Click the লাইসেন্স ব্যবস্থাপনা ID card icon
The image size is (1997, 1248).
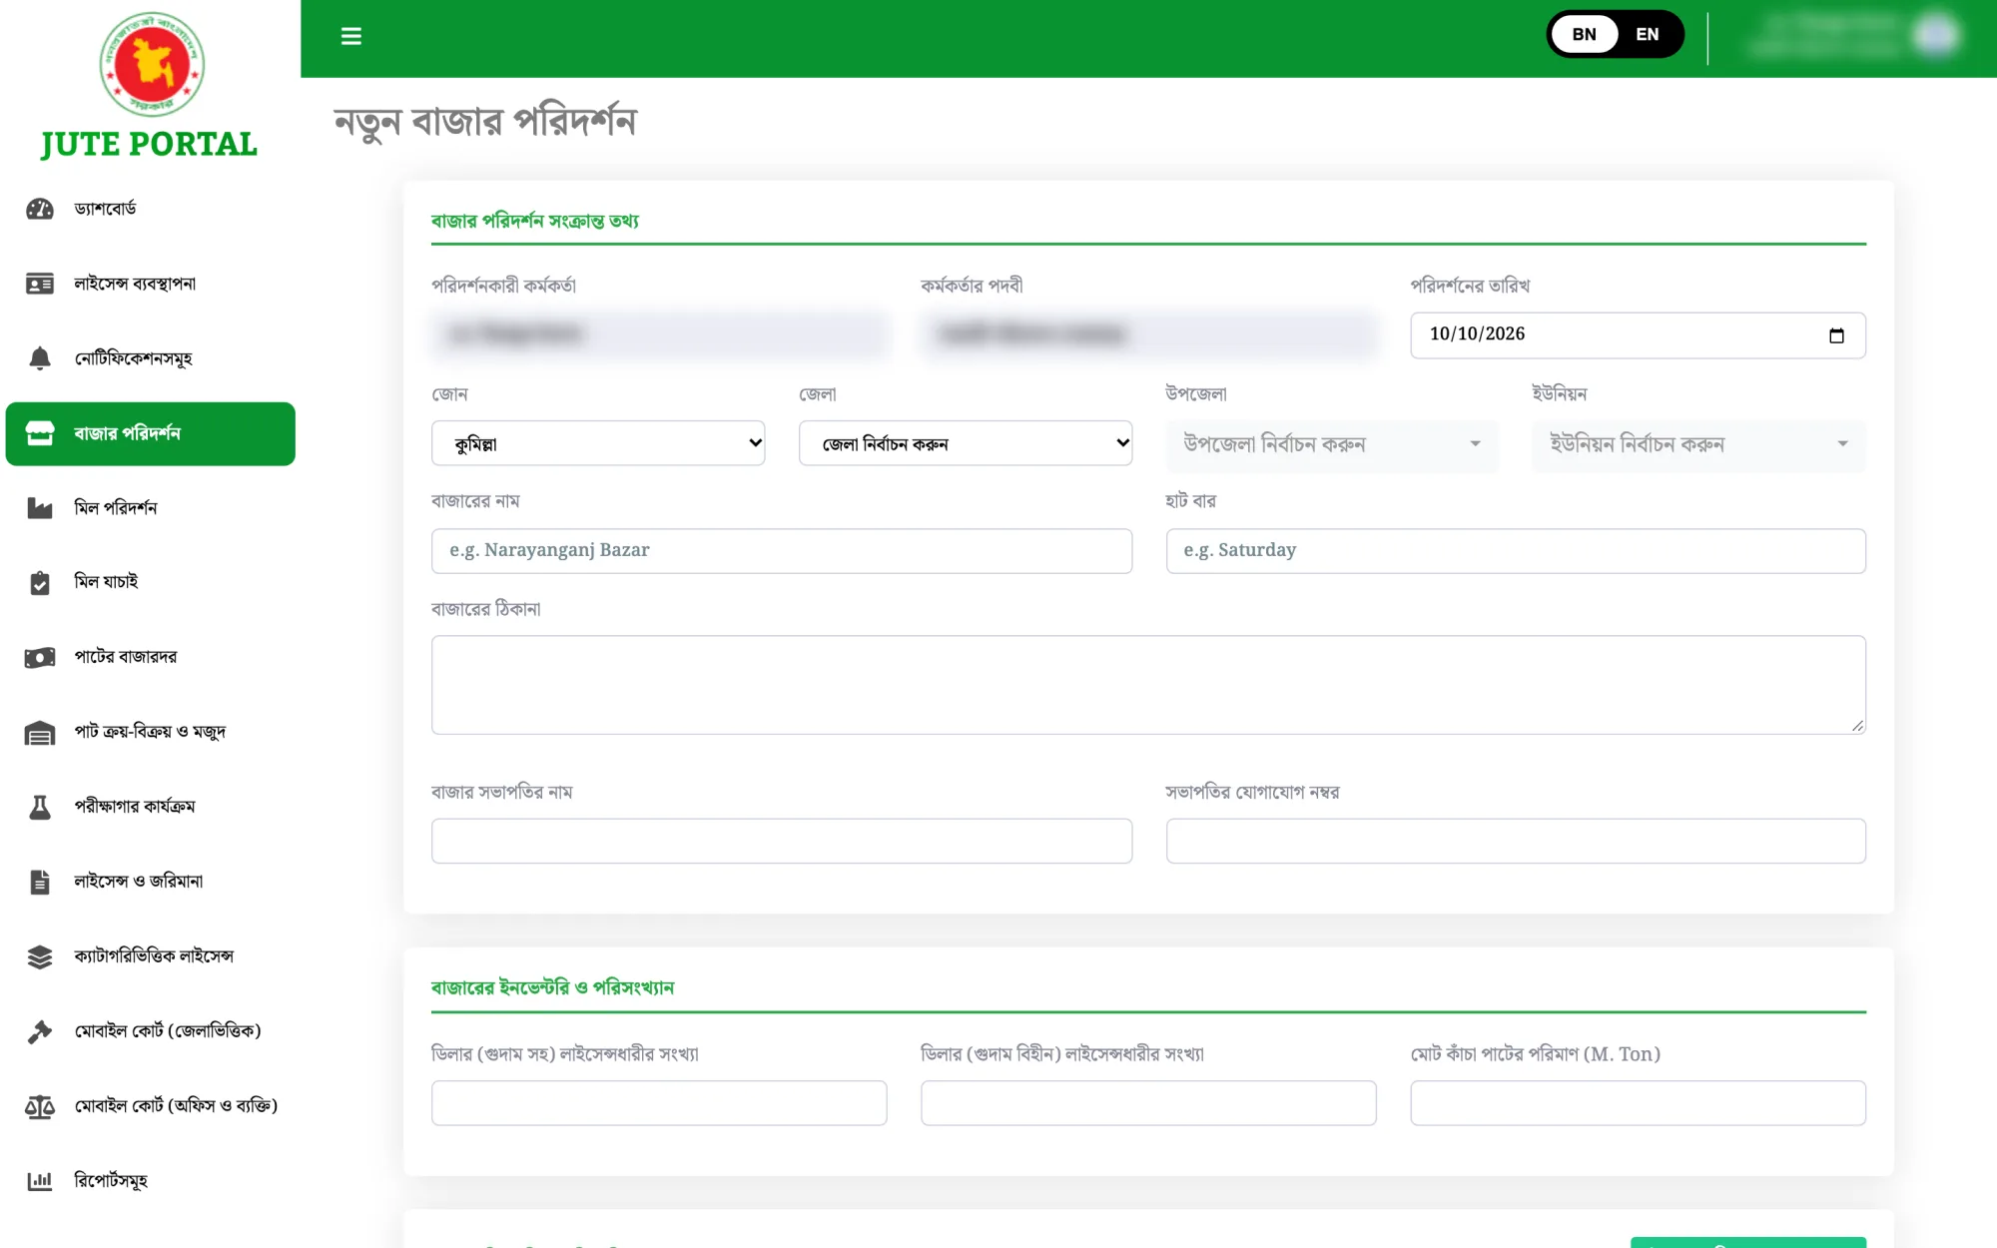click(40, 284)
